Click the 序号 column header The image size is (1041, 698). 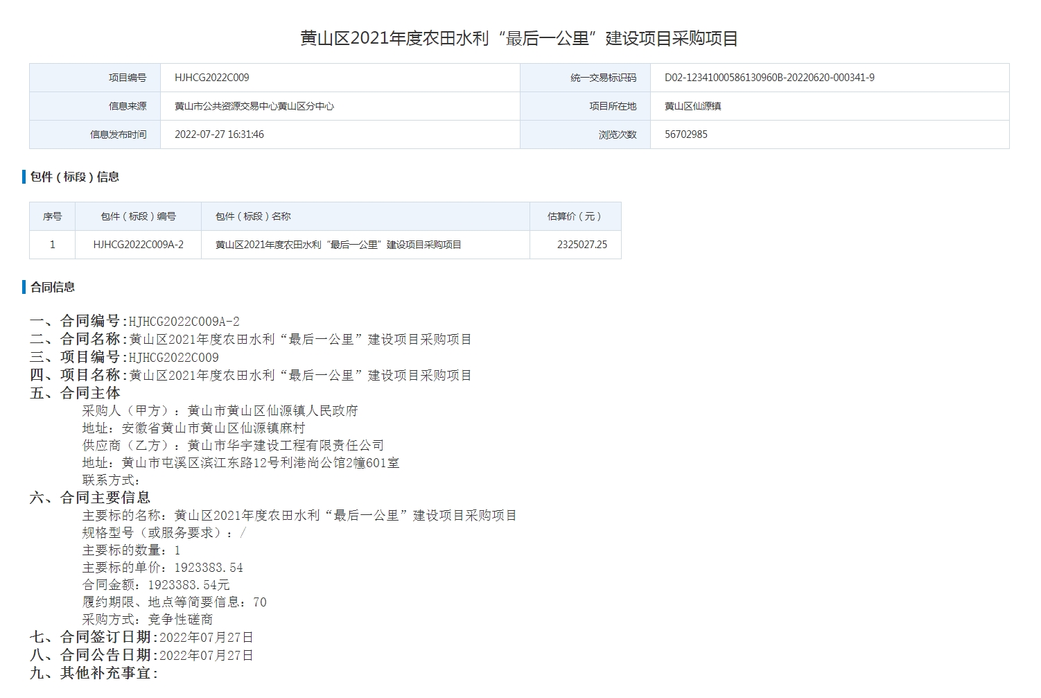point(52,216)
